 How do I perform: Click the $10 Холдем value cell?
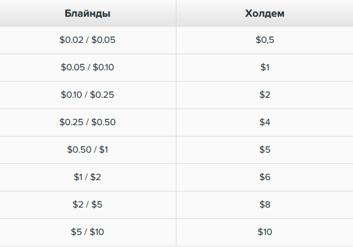pyautogui.click(x=264, y=232)
